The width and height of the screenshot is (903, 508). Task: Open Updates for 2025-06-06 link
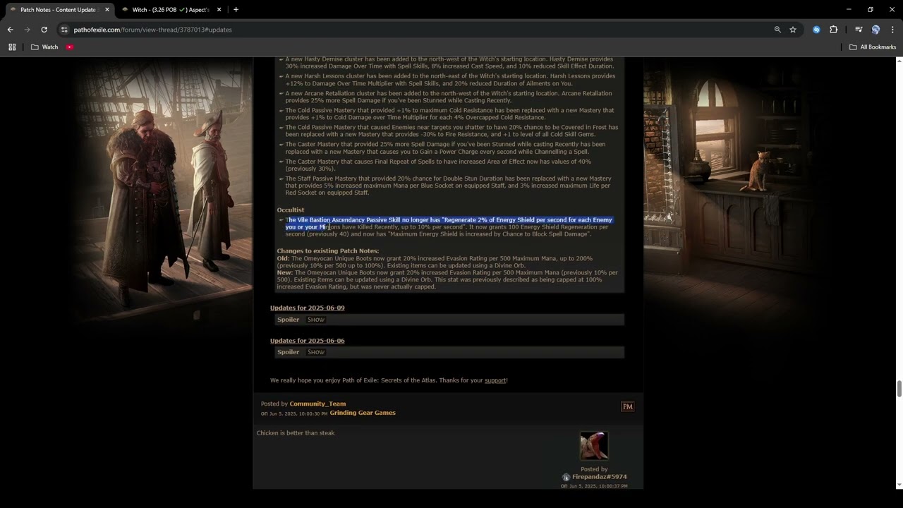pos(307,341)
